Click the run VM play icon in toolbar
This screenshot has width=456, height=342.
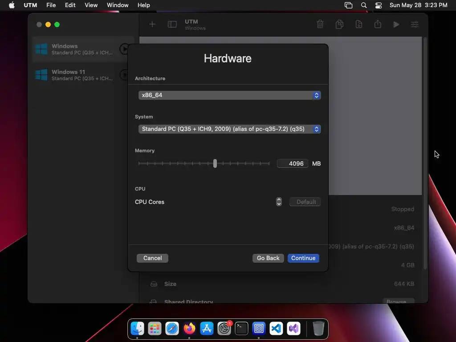tap(396, 24)
